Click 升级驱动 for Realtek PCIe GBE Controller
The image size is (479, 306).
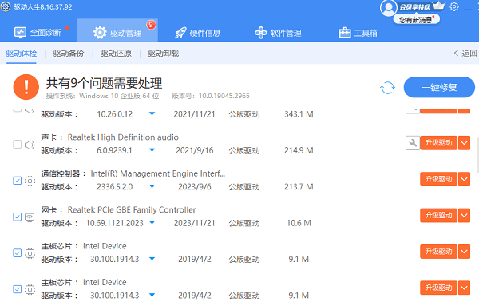pyautogui.click(x=438, y=215)
